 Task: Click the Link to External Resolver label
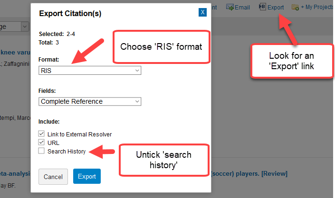[x=79, y=135]
